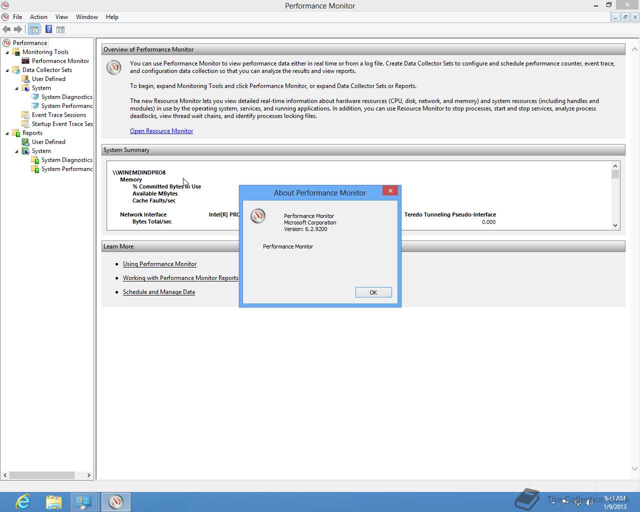Click System Summary scroll down arrow
The height and width of the screenshot is (512, 640).
coord(615,225)
